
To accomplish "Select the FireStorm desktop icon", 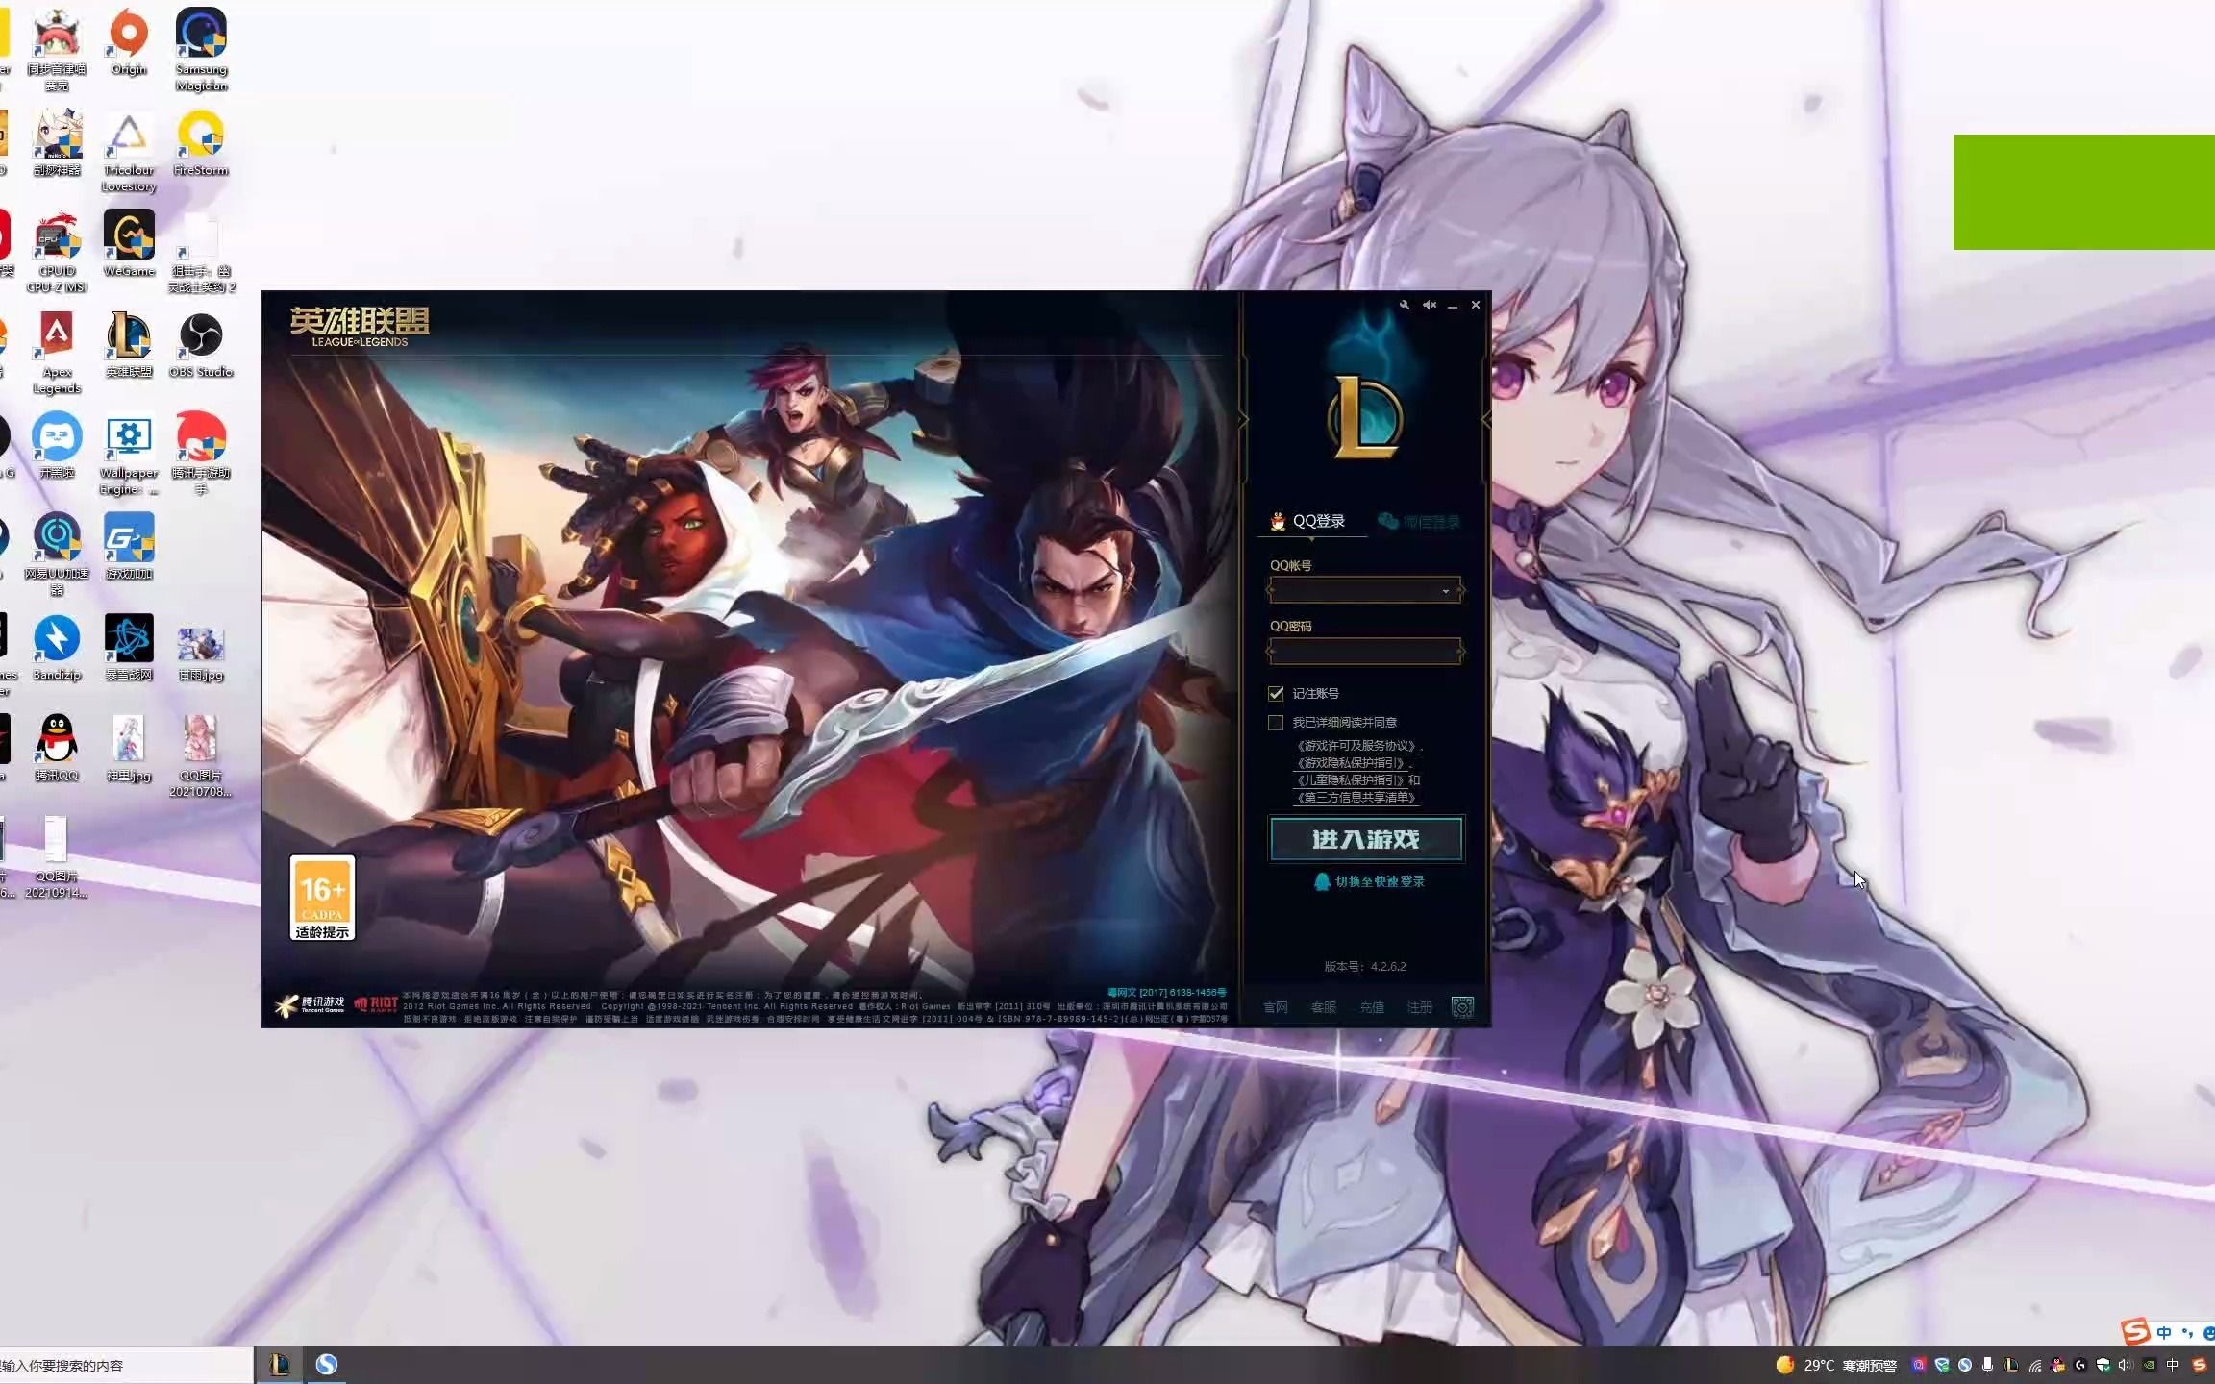I will pos(201,144).
